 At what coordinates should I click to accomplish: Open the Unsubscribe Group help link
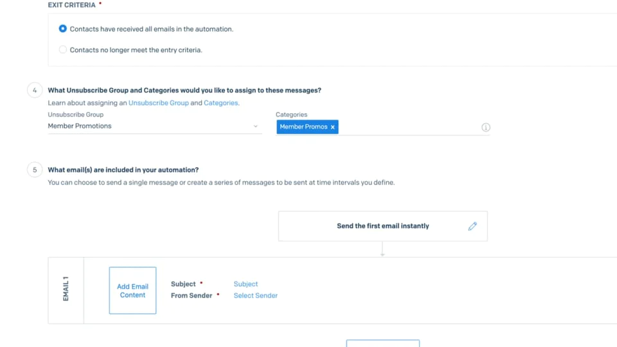[x=158, y=103]
